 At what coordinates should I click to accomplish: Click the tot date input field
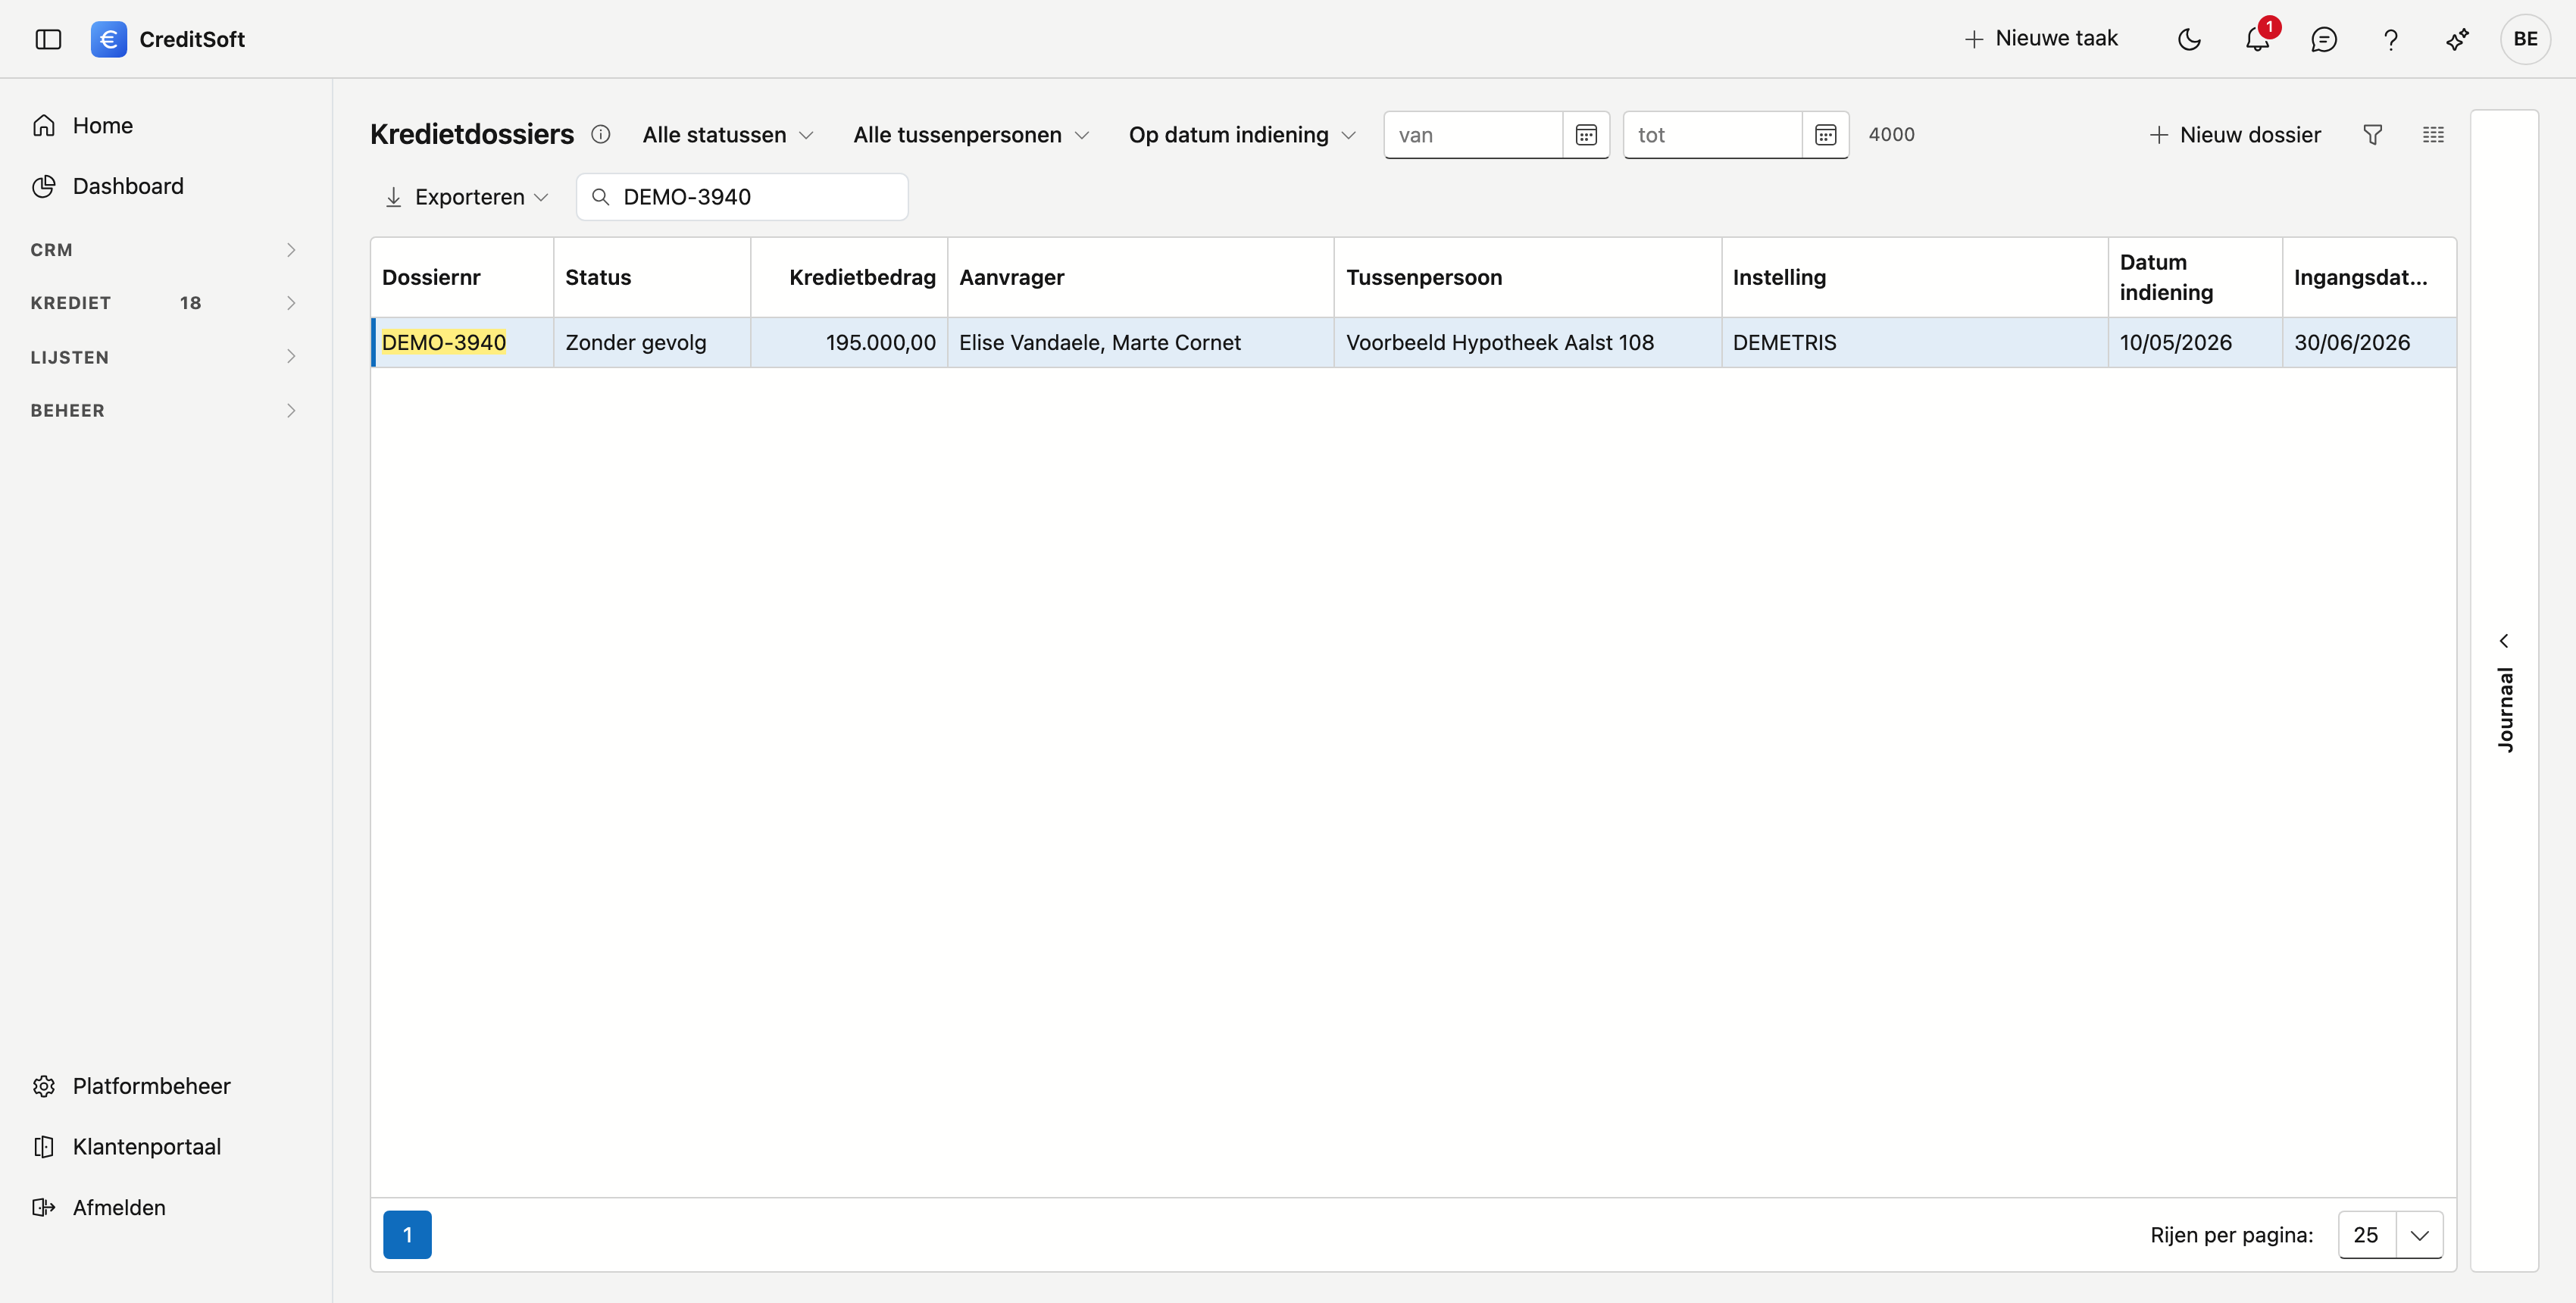point(1713,135)
